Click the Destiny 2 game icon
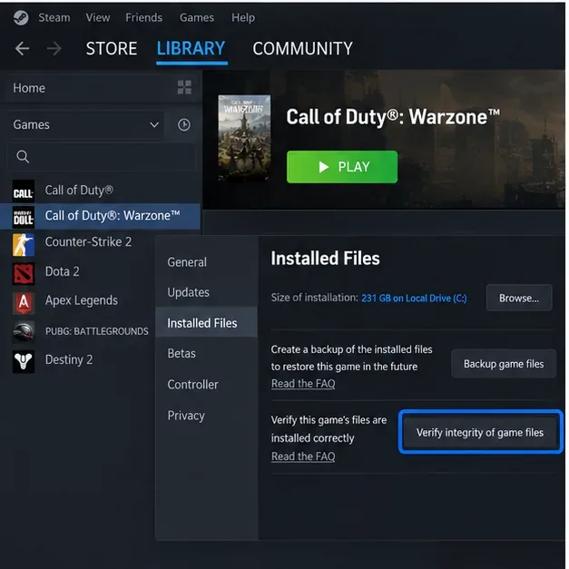569x569 pixels. coord(24,361)
